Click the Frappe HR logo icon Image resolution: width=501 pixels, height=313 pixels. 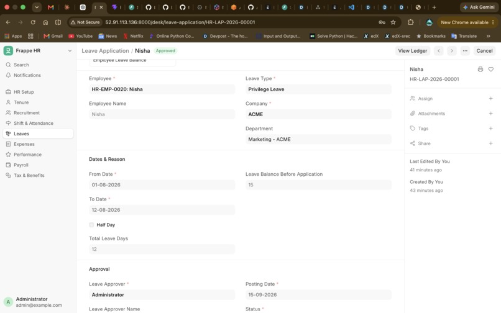[8, 50]
